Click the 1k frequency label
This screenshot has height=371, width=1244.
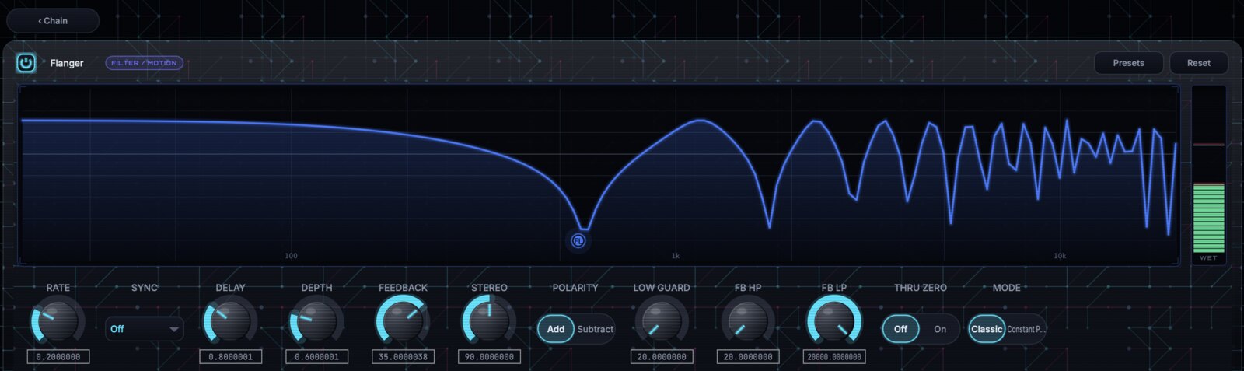pyautogui.click(x=676, y=256)
